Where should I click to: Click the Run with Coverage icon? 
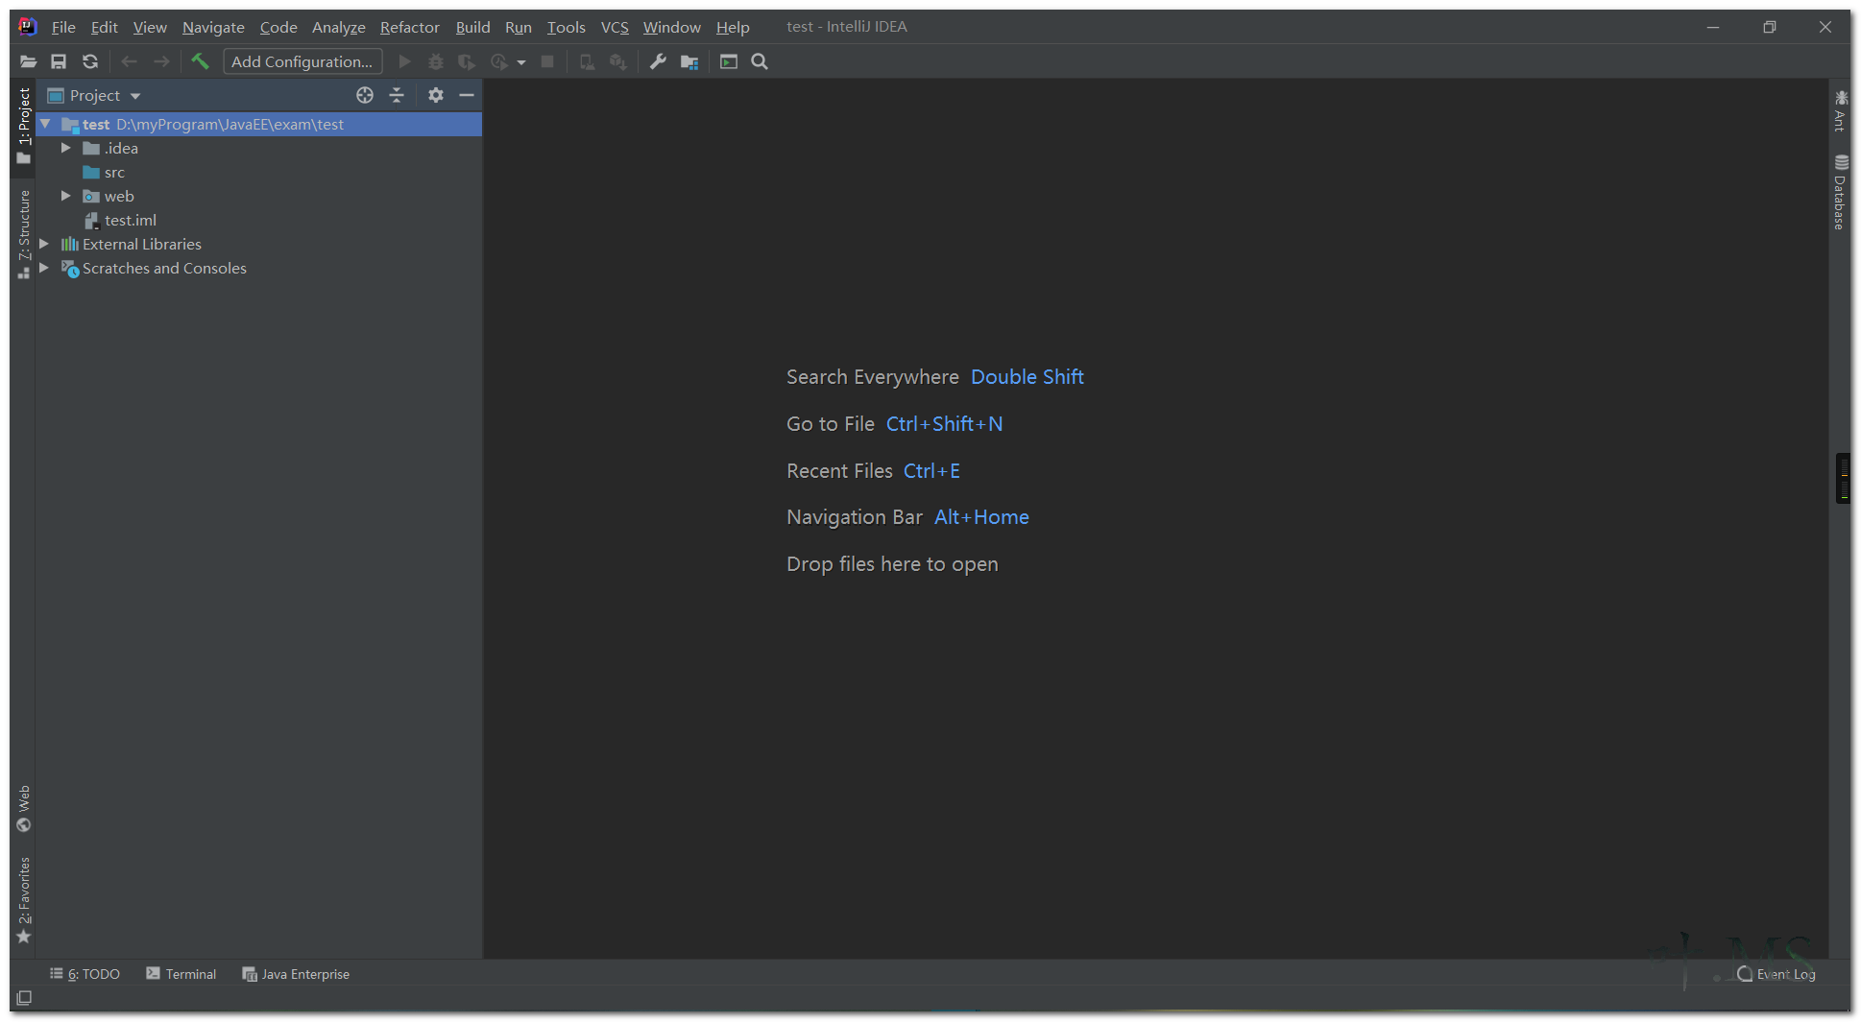(x=467, y=61)
